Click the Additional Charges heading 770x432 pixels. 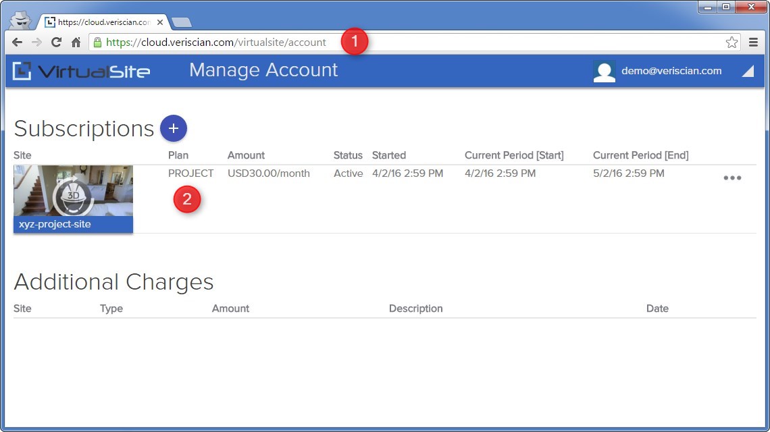point(114,281)
